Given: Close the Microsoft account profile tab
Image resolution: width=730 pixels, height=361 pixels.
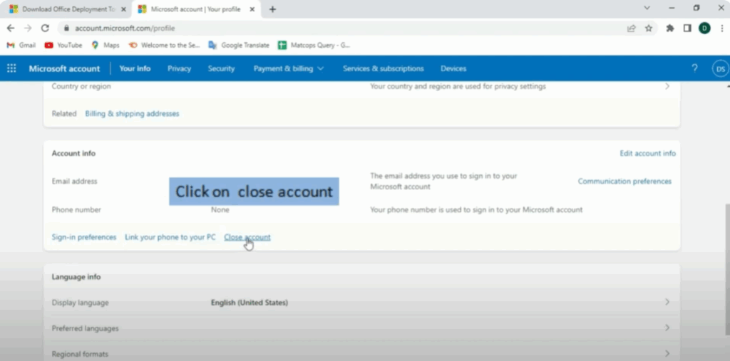Looking at the screenshot, I should point(252,9).
